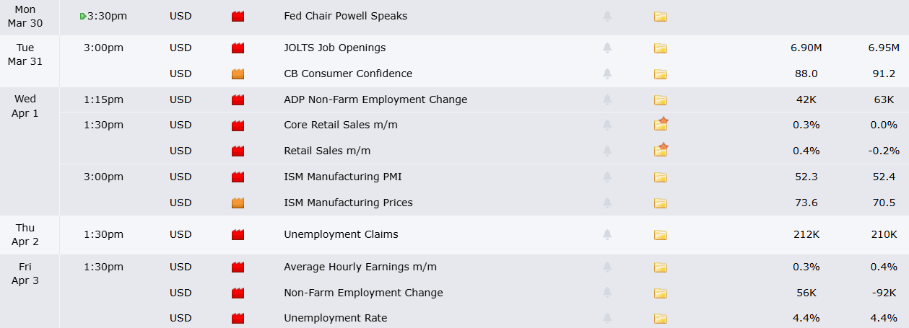Click Non-Farm Employment Change previous value -92K
The height and width of the screenshot is (328, 909).
[884, 293]
